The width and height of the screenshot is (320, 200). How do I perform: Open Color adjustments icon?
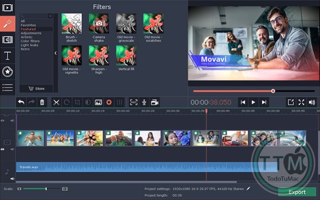click(88, 102)
